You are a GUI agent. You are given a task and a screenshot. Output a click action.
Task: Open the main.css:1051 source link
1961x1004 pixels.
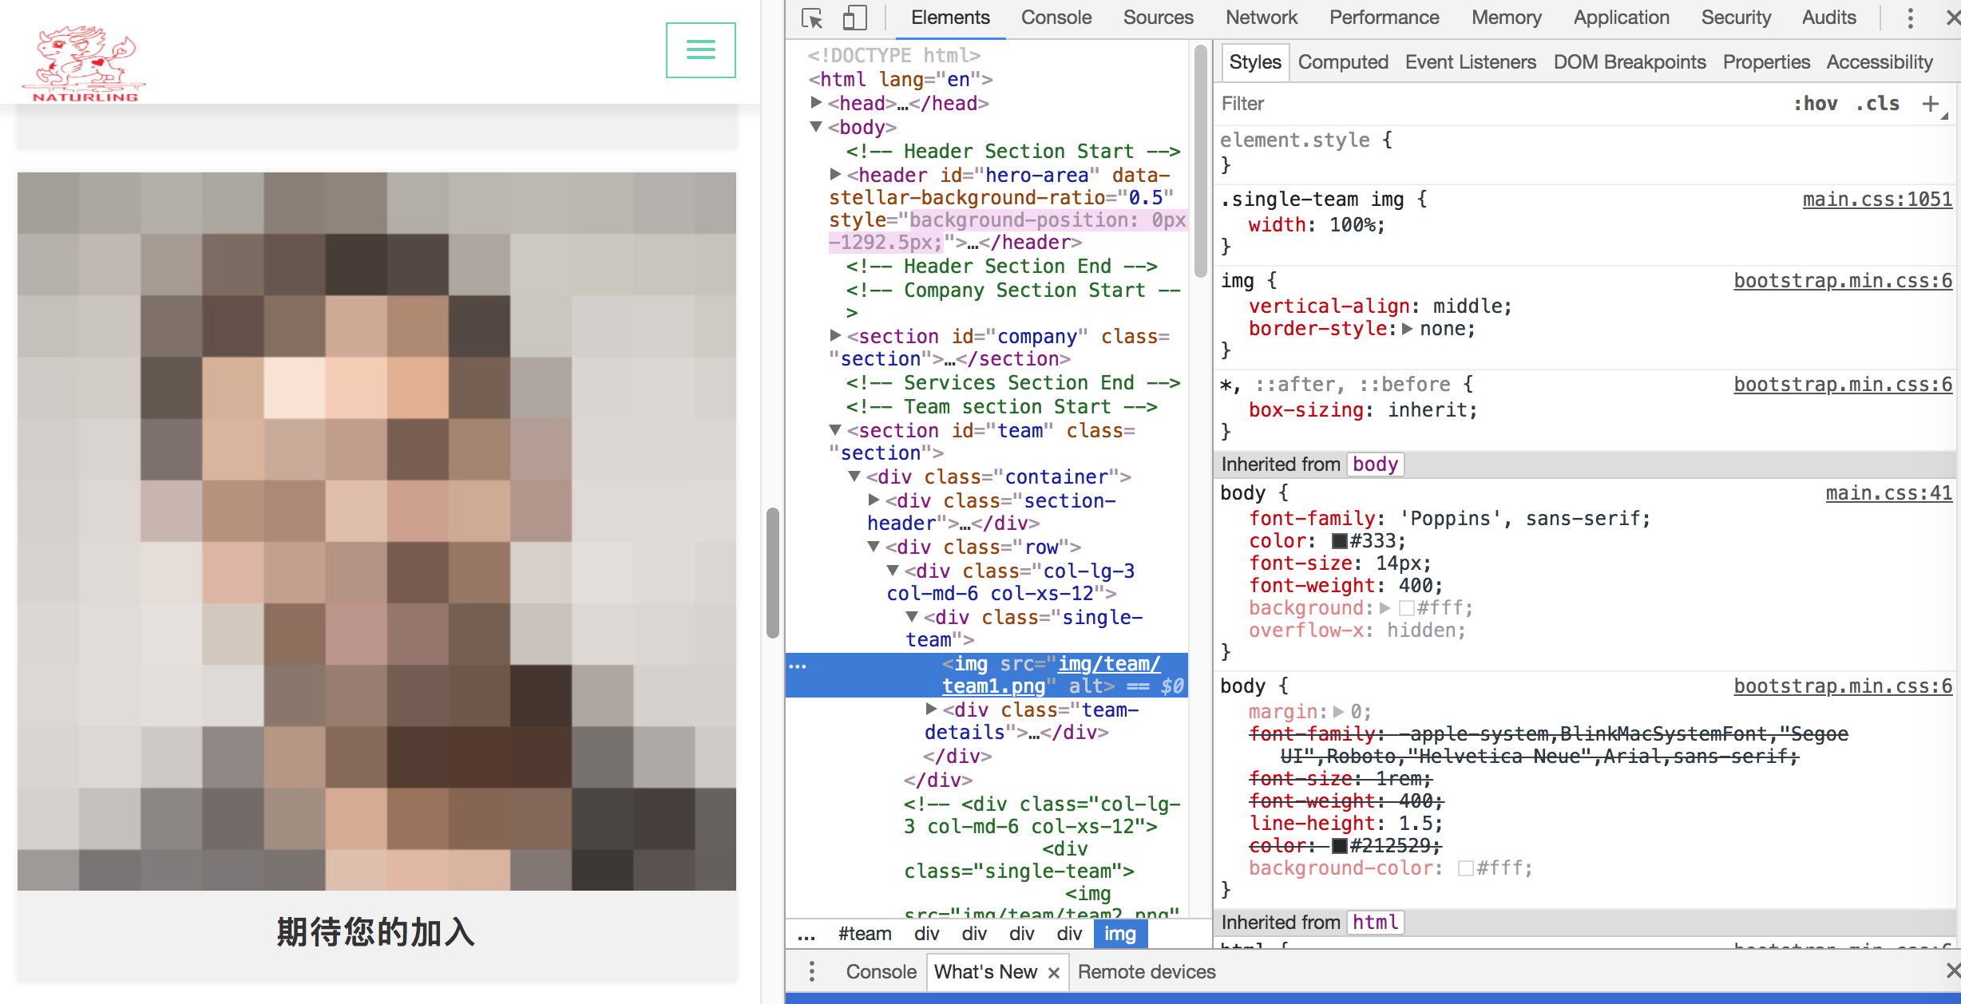click(x=1876, y=200)
